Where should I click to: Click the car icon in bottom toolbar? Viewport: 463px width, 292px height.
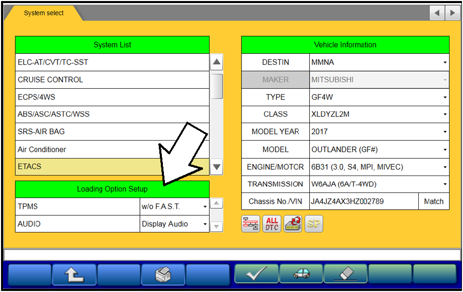pos(301,274)
